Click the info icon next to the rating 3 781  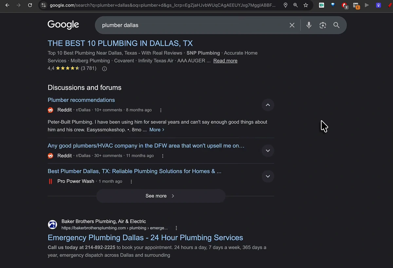[104, 69]
